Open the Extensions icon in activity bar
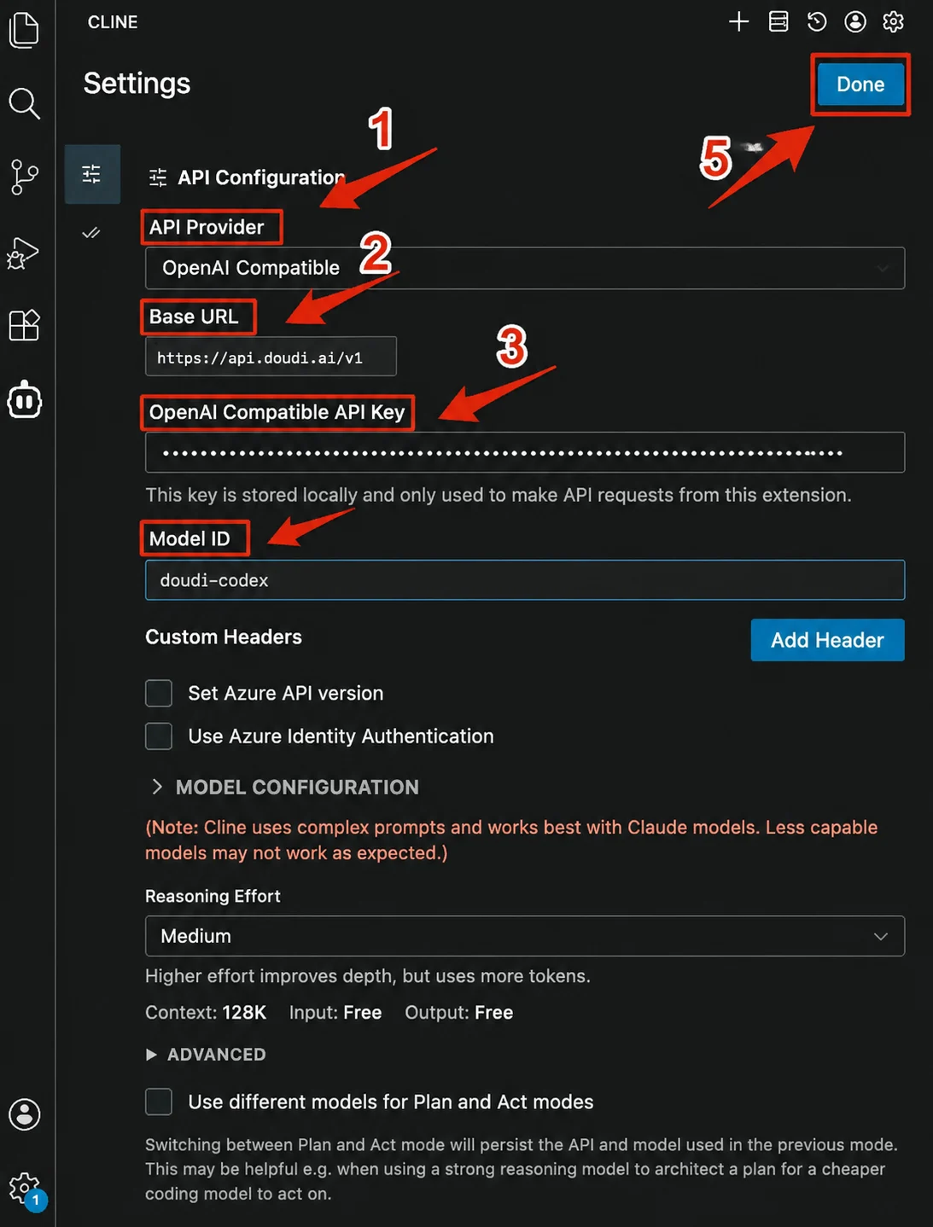The height and width of the screenshot is (1227, 933). click(x=24, y=325)
